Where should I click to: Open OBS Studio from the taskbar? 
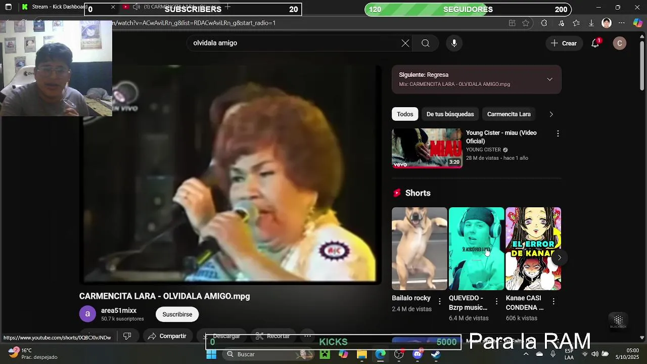click(399, 354)
